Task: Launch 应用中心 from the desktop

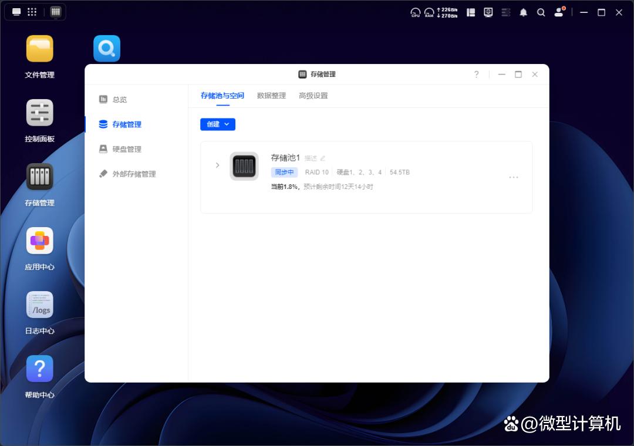Action: pos(40,241)
